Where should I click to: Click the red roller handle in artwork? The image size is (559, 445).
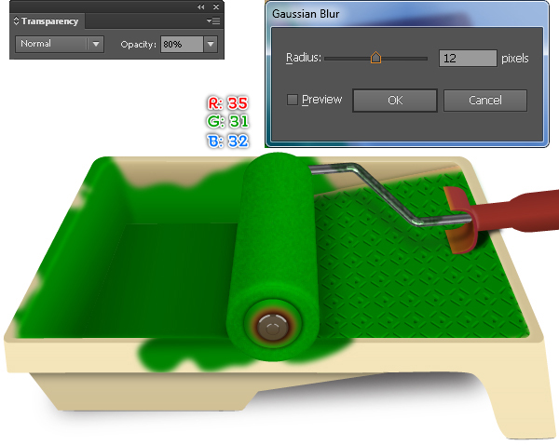(513, 214)
